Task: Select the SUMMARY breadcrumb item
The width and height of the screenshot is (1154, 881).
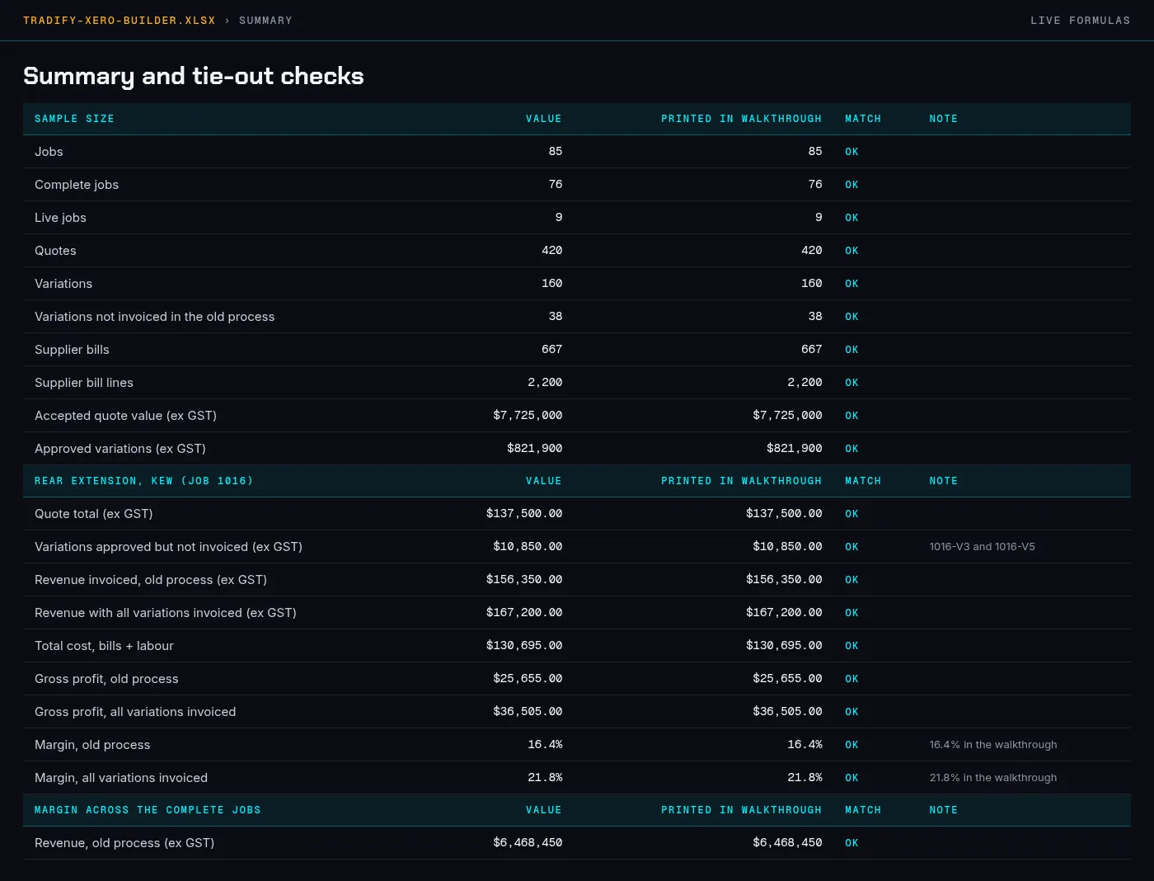Action: [x=265, y=21]
